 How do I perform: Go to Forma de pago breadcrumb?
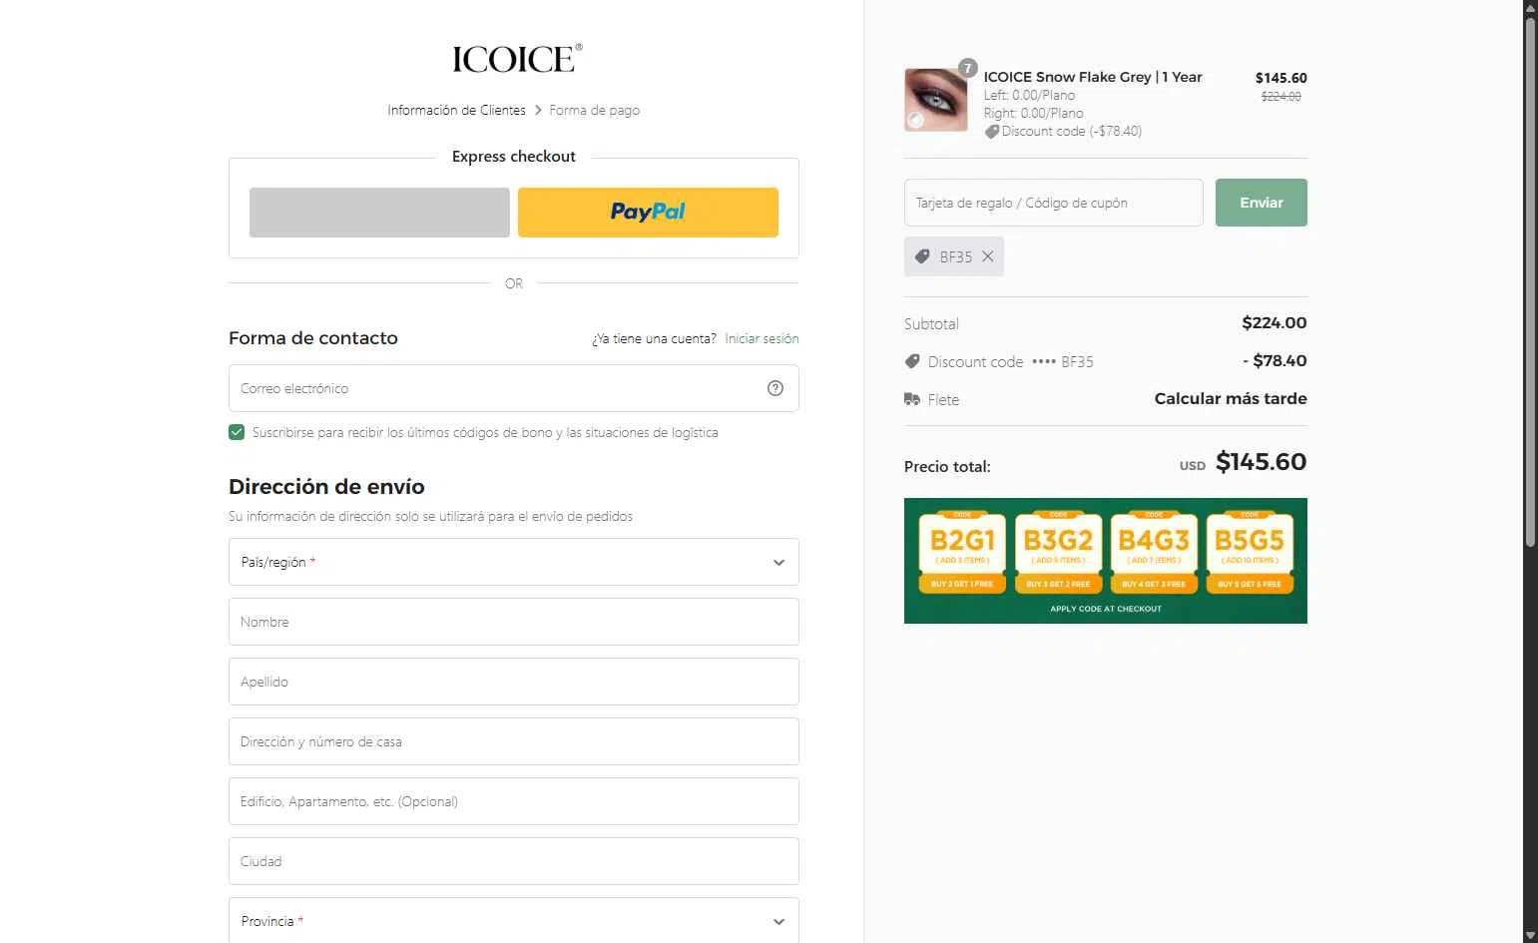pyautogui.click(x=594, y=110)
